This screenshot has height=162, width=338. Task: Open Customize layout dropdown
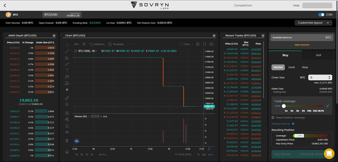click(x=313, y=23)
